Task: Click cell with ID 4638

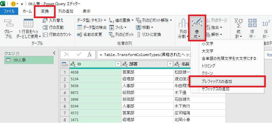Action: (x=95, y=72)
